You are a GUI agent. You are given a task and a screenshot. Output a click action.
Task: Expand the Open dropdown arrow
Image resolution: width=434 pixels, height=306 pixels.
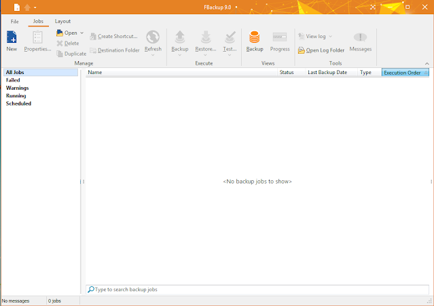tap(82, 33)
